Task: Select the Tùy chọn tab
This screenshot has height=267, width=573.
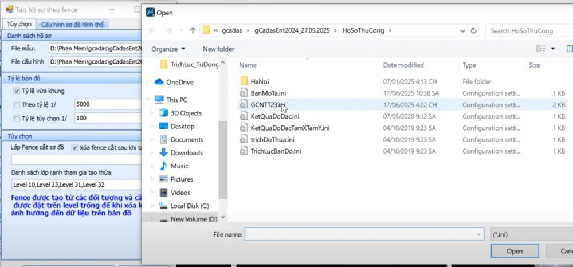Action: [19, 24]
